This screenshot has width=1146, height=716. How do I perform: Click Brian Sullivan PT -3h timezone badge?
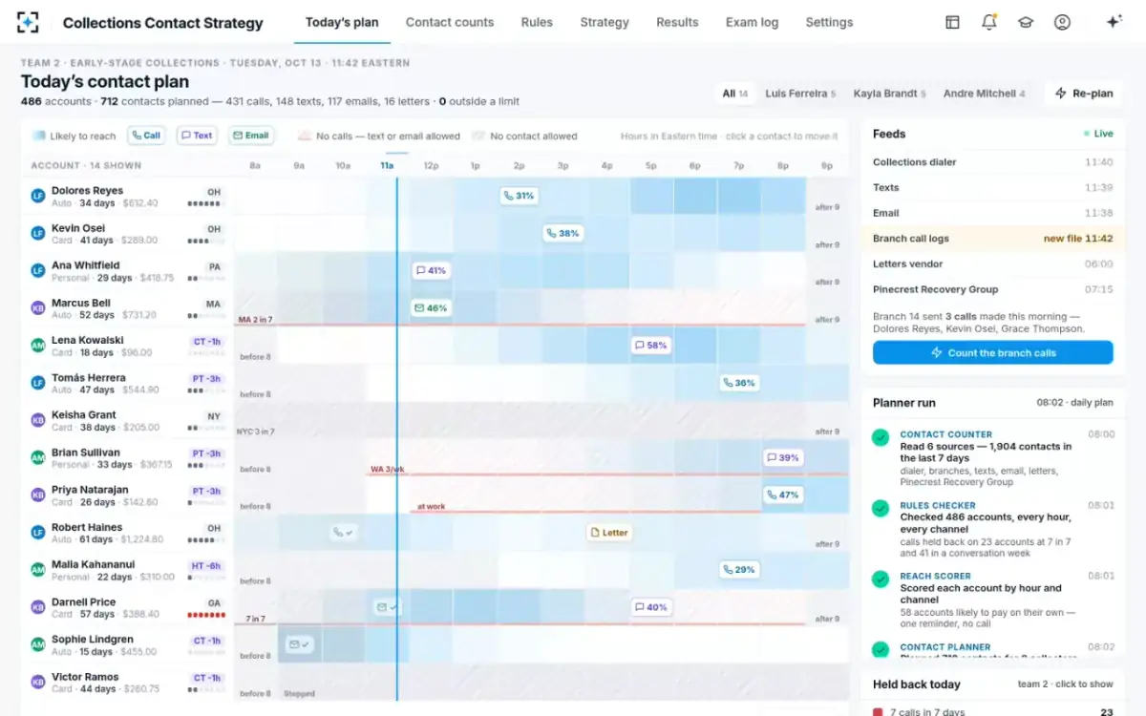click(206, 454)
